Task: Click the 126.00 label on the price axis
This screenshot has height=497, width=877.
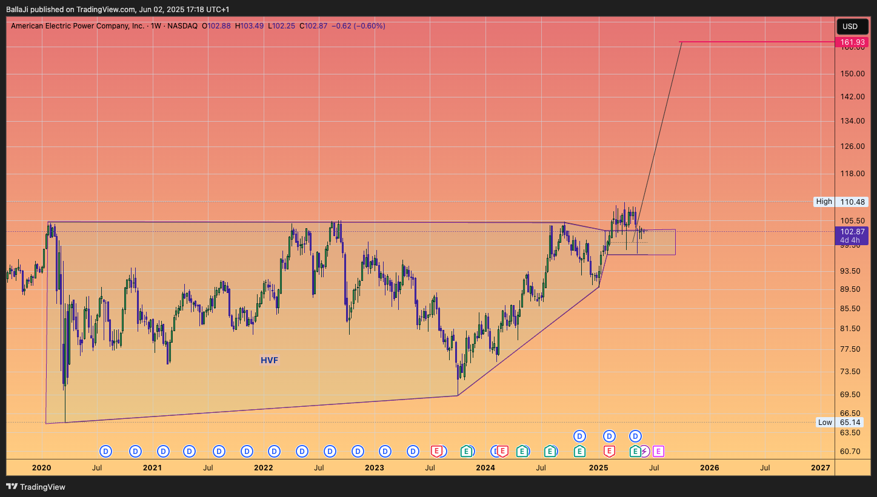Action: pyautogui.click(x=852, y=146)
